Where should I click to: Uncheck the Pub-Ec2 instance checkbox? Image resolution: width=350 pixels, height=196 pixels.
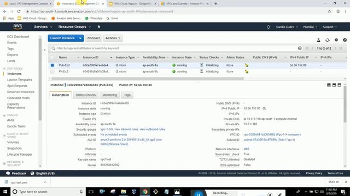pyautogui.click(x=52, y=65)
